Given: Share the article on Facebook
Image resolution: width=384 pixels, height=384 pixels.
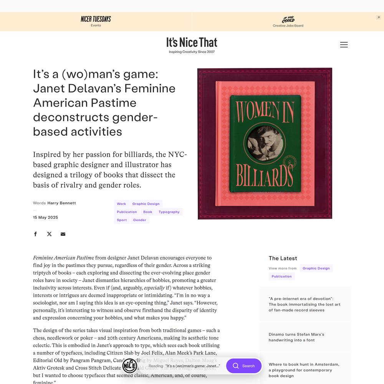Looking at the screenshot, I should pos(35,234).
